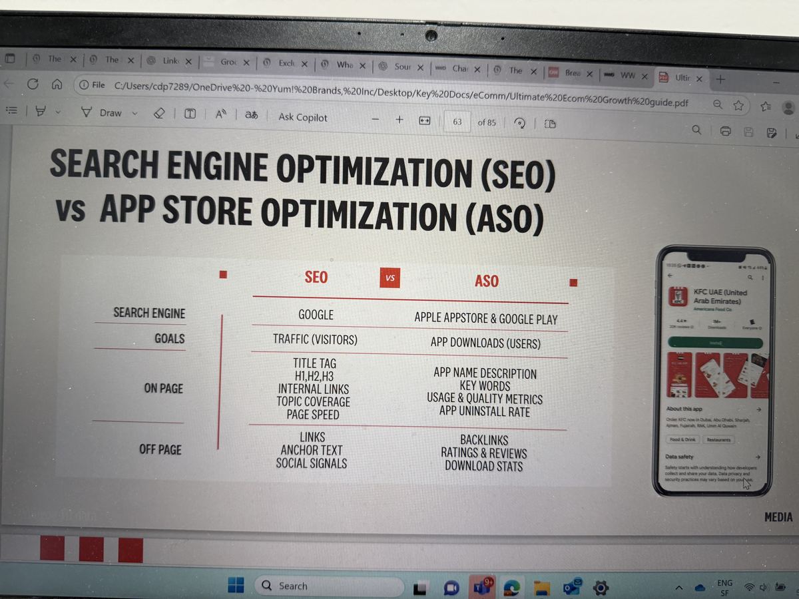Zoom out the PDF

click(x=376, y=120)
